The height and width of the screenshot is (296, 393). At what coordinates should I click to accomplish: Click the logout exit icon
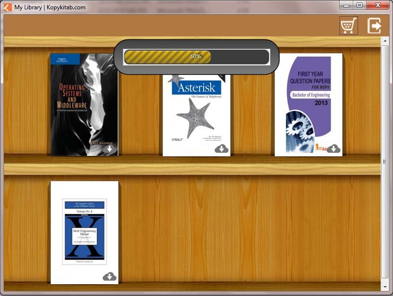coord(374,26)
